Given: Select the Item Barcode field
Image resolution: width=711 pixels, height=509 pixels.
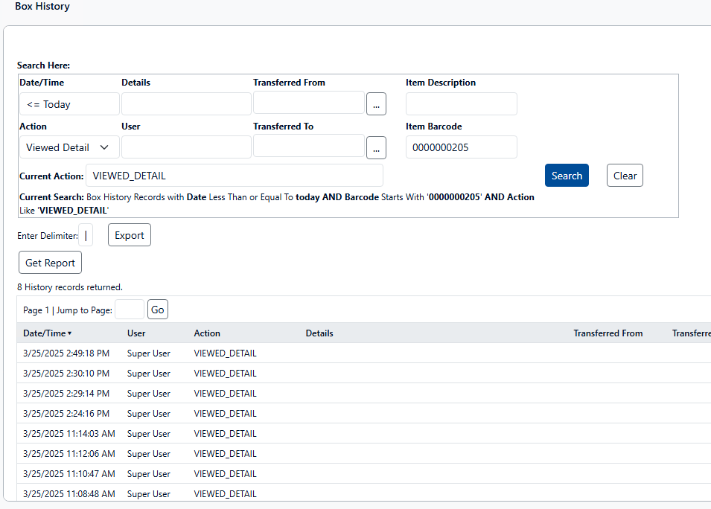Looking at the screenshot, I should coord(461,147).
